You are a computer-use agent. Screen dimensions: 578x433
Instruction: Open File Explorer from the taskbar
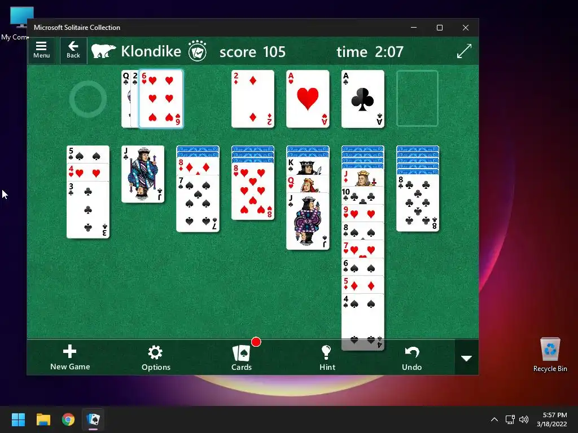coord(43,419)
